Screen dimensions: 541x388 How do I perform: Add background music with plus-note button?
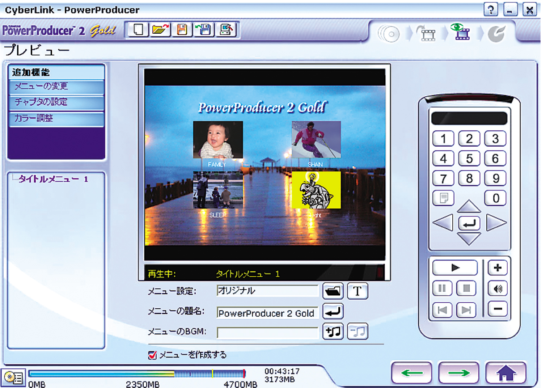click(x=333, y=331)
